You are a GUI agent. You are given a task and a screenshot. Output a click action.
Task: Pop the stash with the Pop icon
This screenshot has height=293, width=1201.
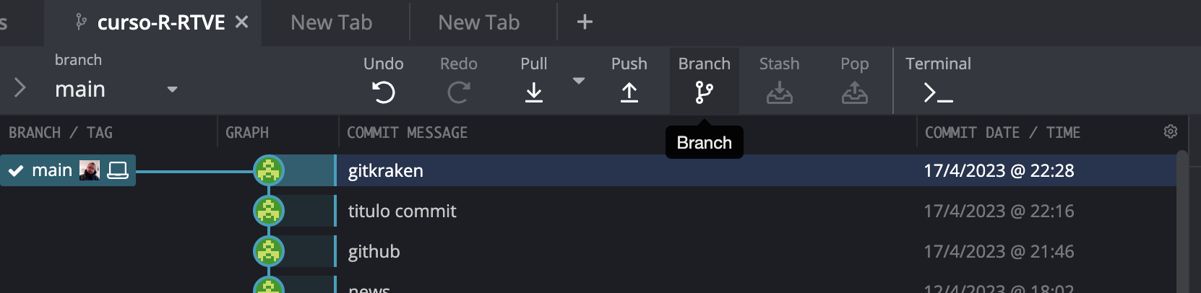click(854, 92)
